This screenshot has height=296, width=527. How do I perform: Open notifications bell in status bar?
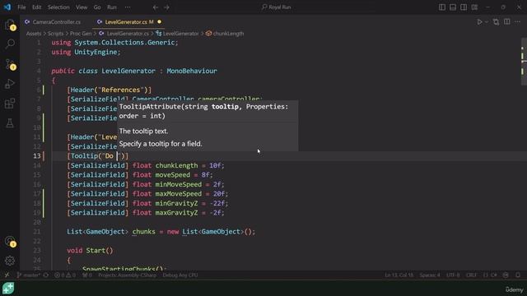pyautogui.click(x=518, y=275)
